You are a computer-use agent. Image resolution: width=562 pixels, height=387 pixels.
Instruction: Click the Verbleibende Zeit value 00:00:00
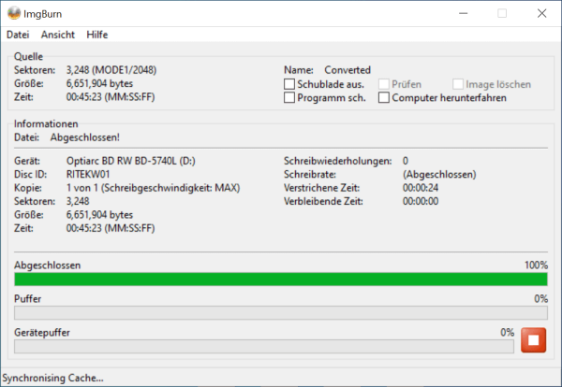421,201
